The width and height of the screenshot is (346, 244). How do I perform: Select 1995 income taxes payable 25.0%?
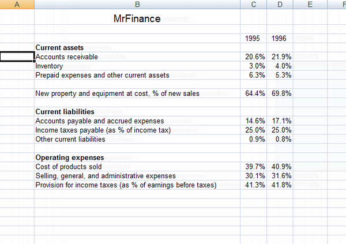pyautogui.click(x=255, y=130)
